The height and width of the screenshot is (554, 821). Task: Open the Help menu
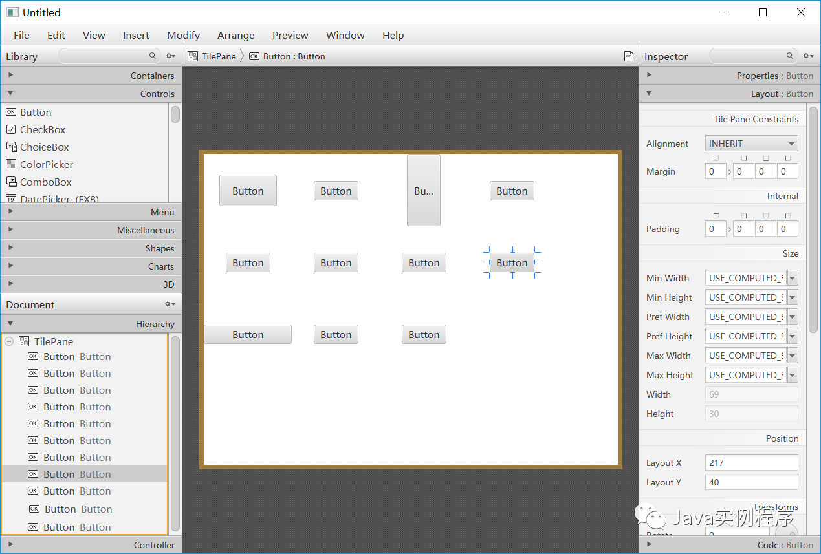[x=393, y=35]
